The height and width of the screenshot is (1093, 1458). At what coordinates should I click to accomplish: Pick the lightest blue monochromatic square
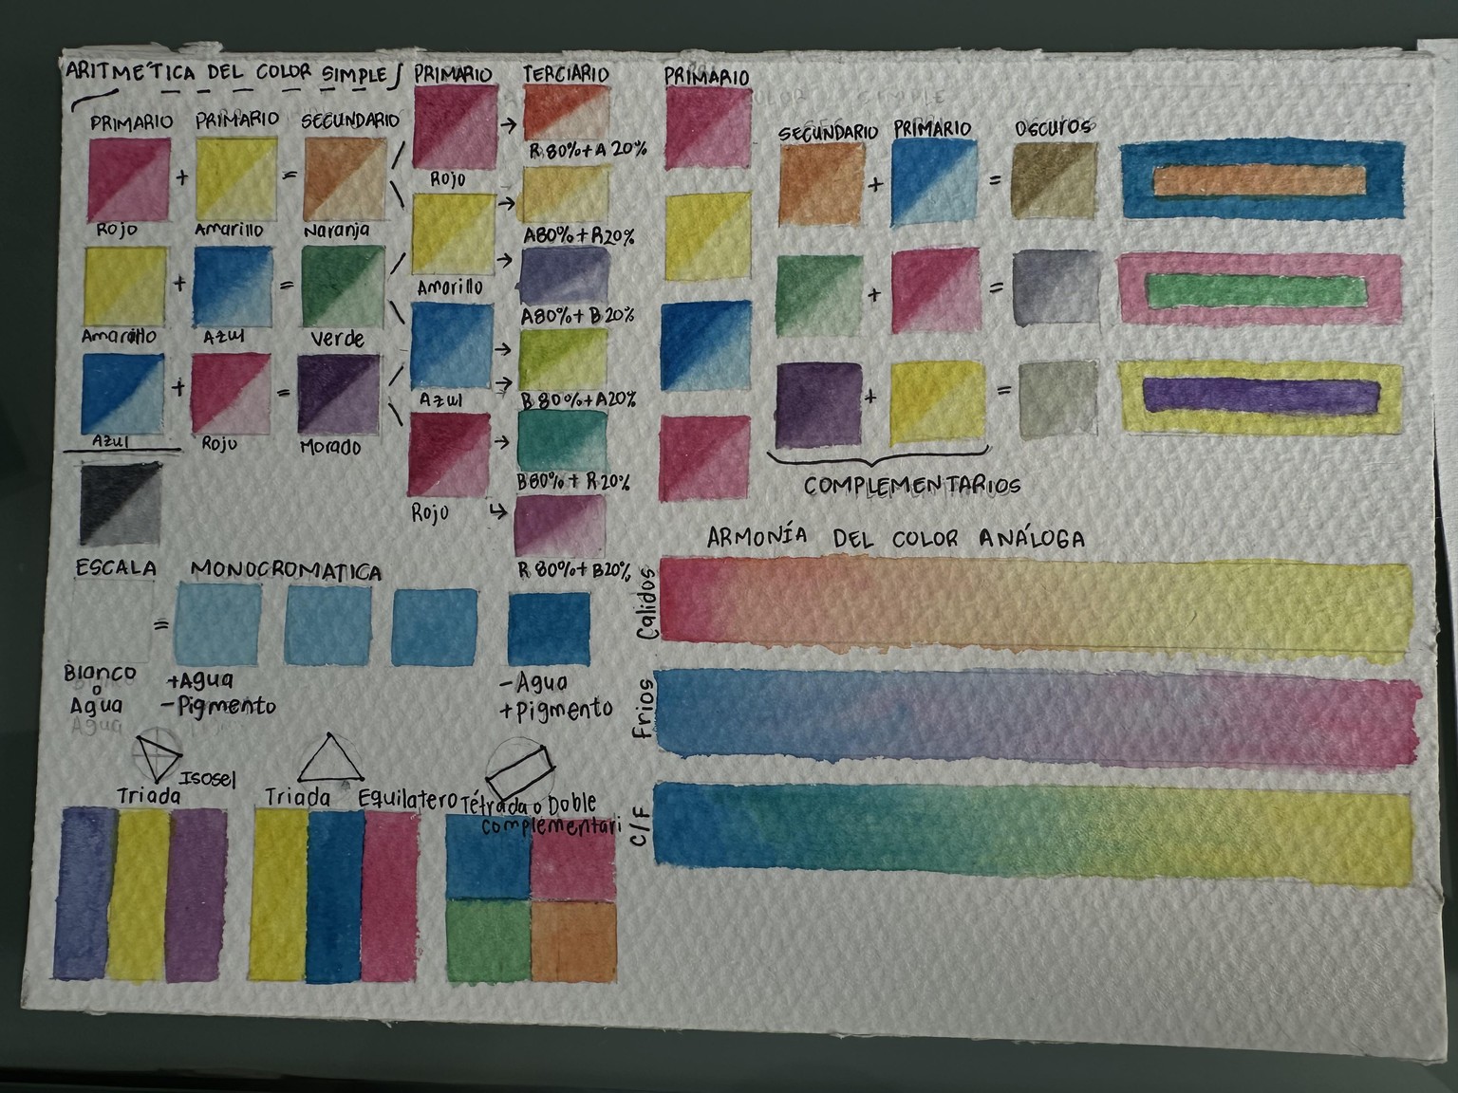tap(218, 622)
